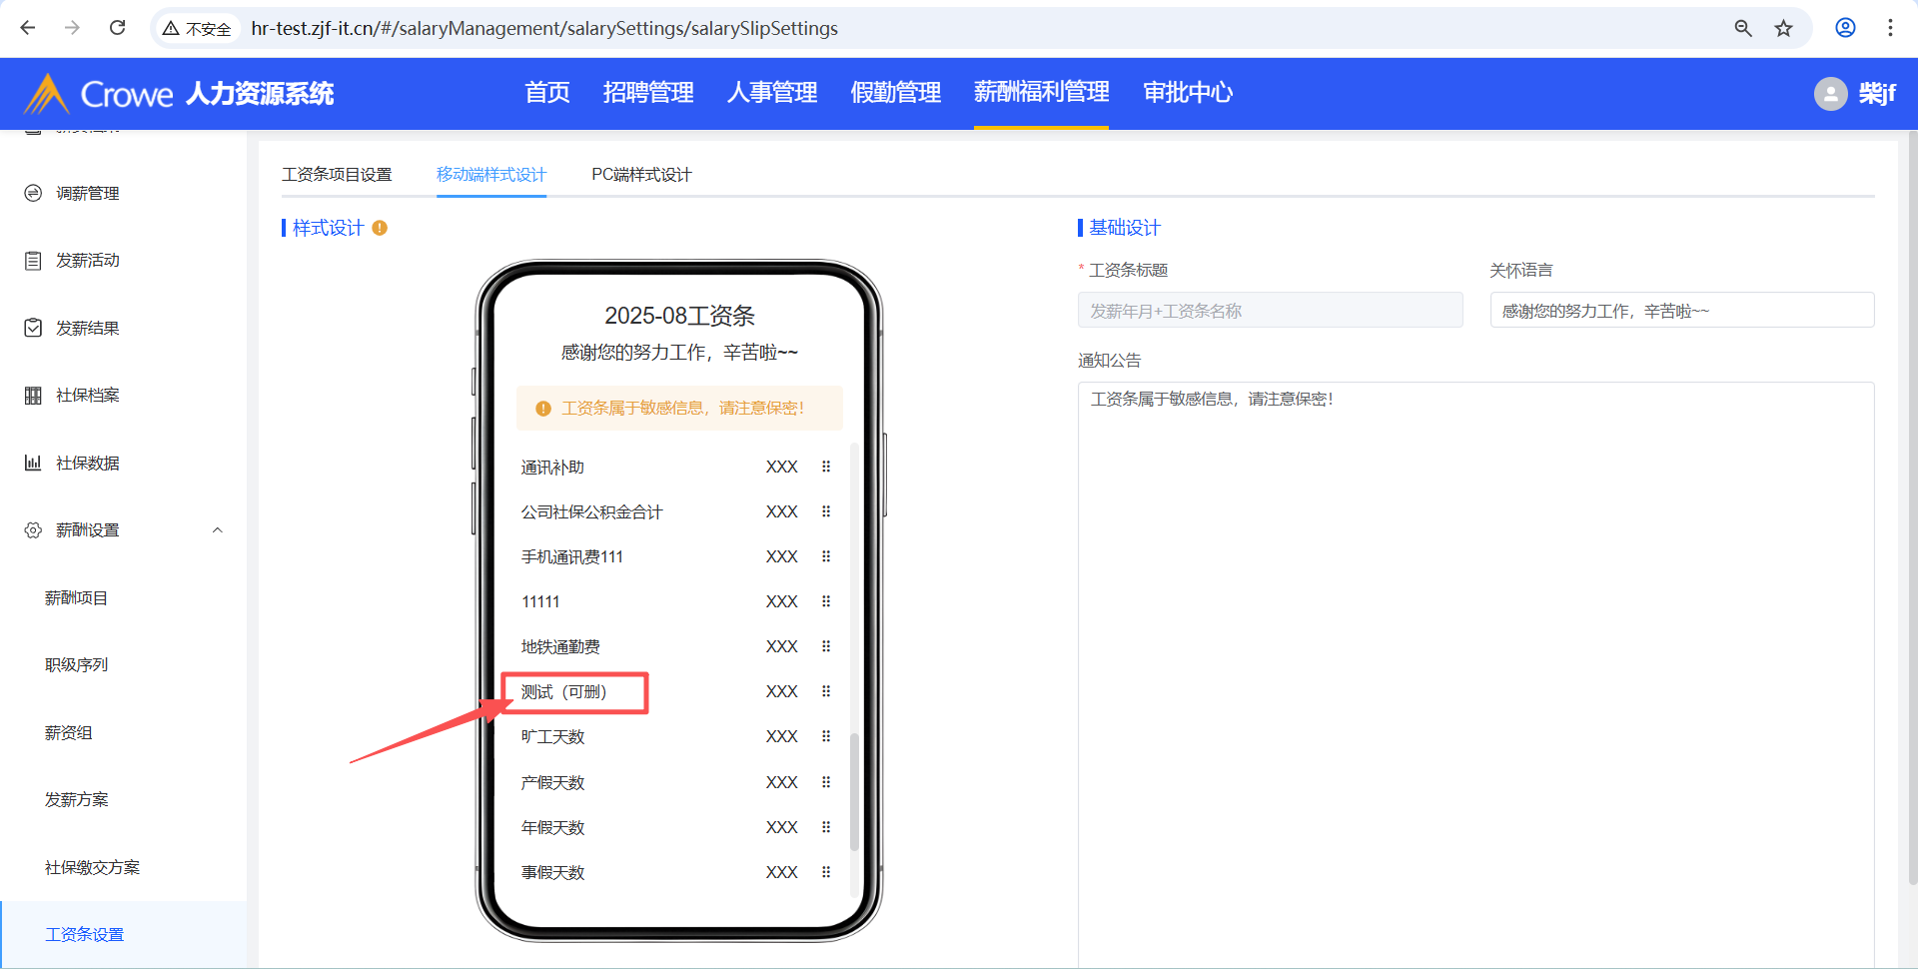
Task: Click the drag handle for 旷工天数
Action: 826,736
